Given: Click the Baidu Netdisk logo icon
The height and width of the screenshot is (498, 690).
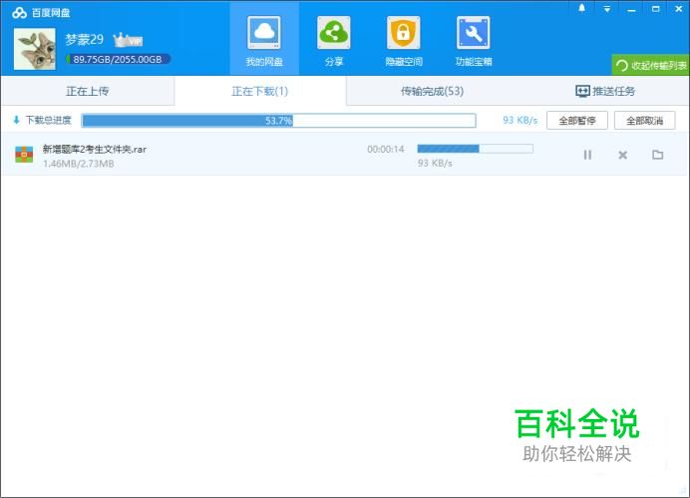Looking at the screenshot, I should 19,13.
